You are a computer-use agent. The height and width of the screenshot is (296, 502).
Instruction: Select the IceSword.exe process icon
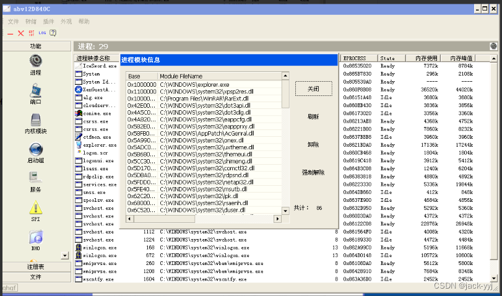pos(79,66)
